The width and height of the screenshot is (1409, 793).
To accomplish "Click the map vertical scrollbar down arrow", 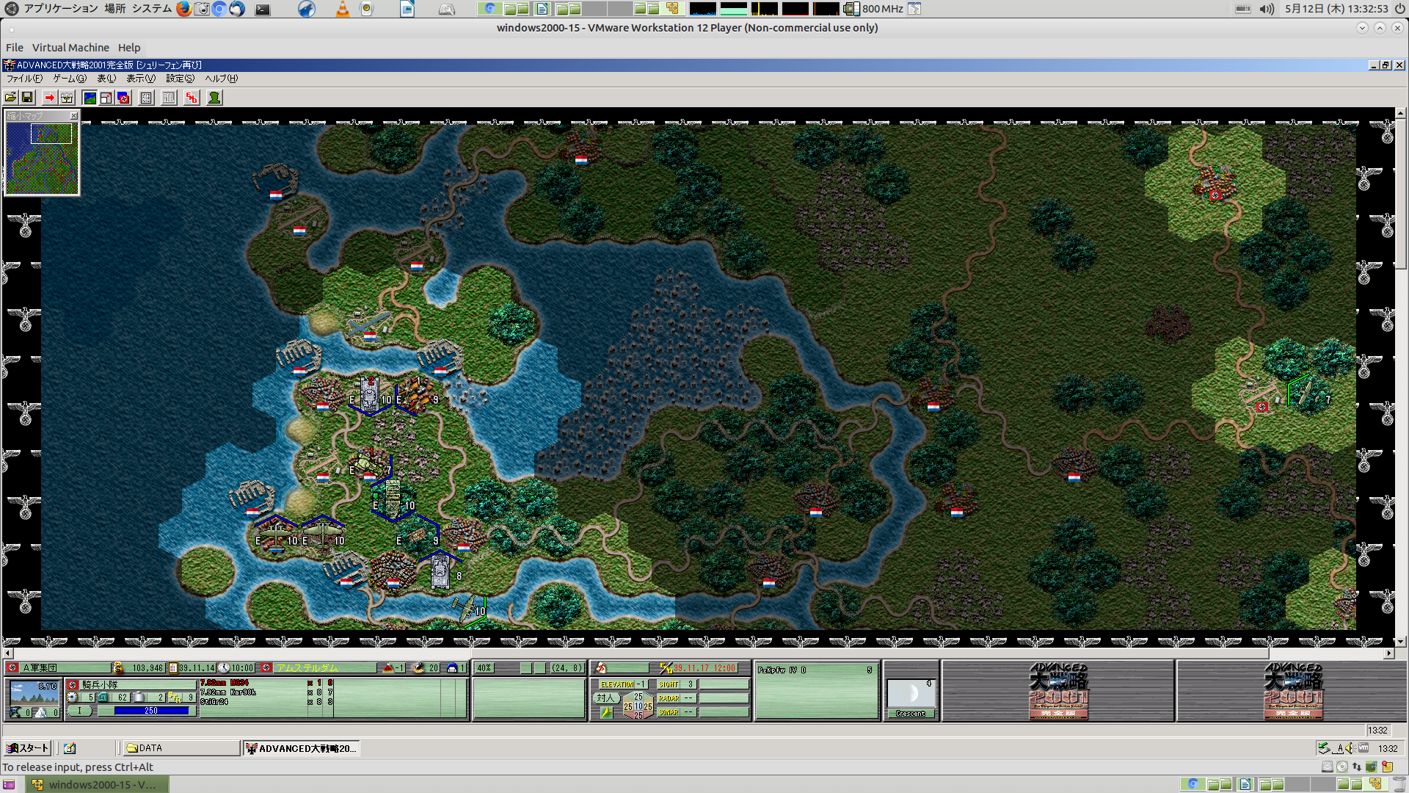I will pos(1401,642).
